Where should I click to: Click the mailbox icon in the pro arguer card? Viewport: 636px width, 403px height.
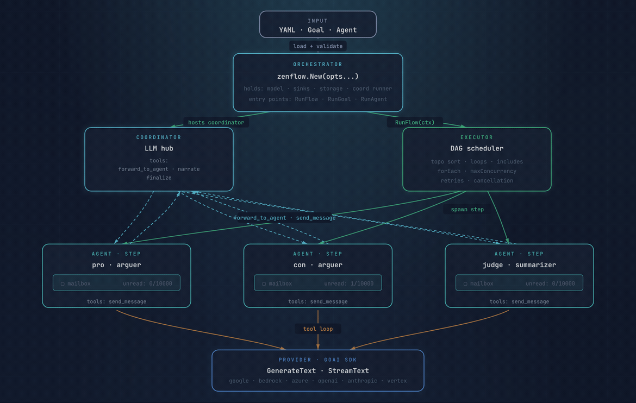63,284
